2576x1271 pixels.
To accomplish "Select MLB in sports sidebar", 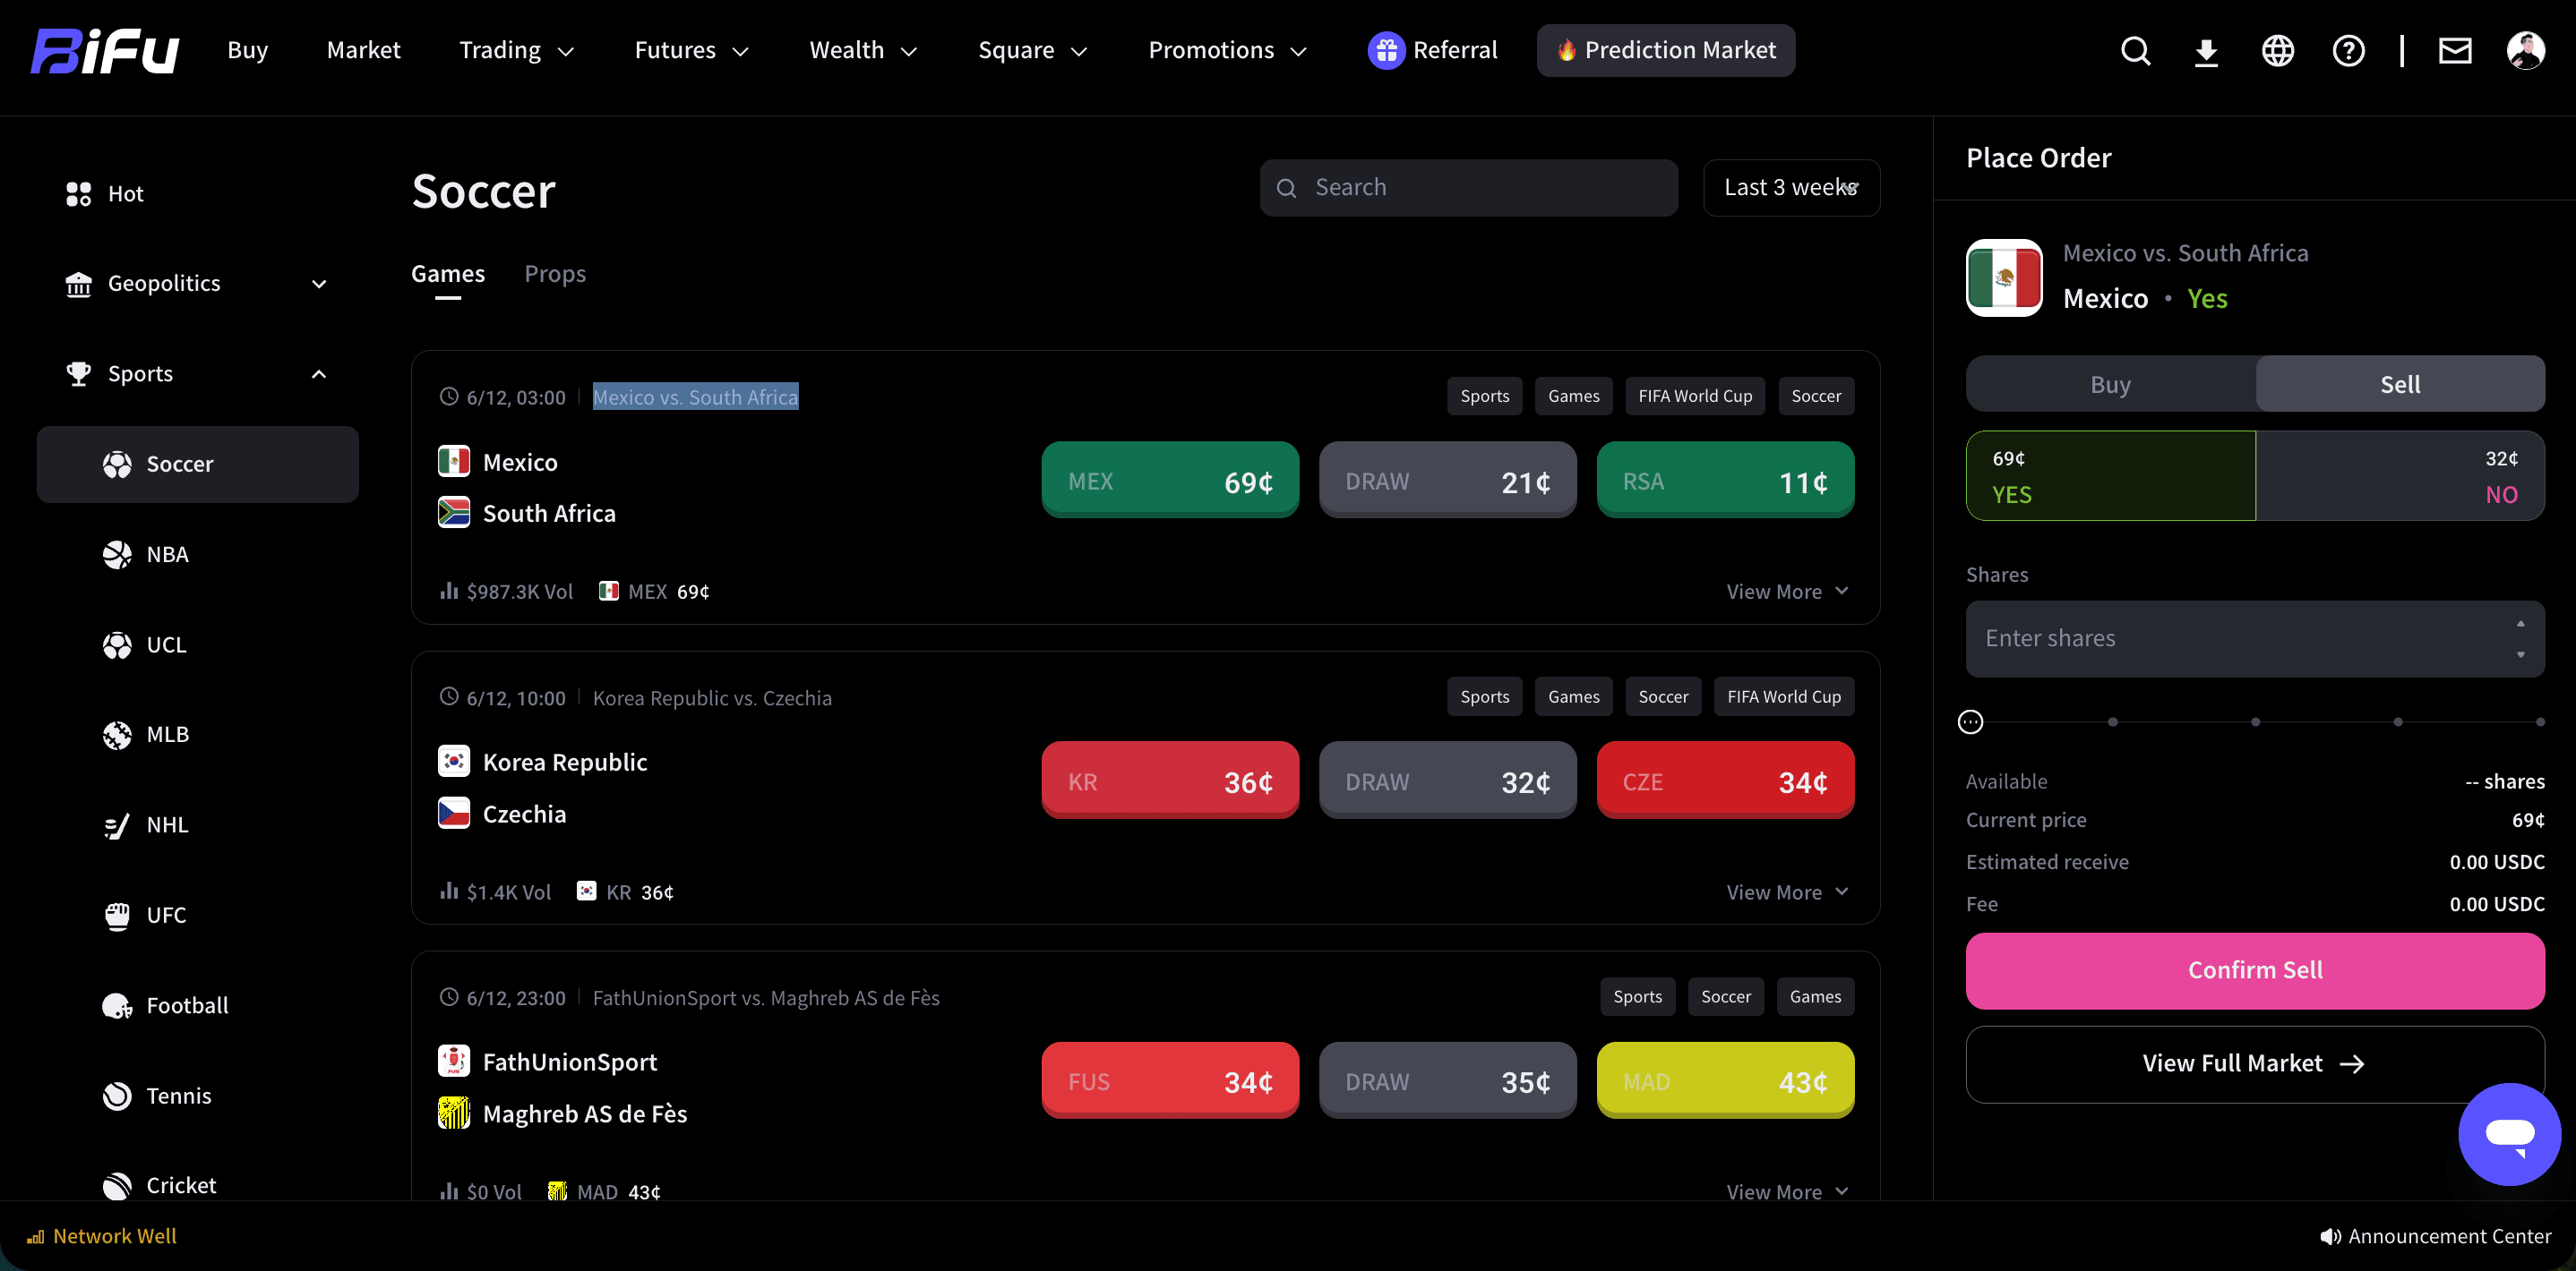I will pyautogui.click(x=197, y=735).
